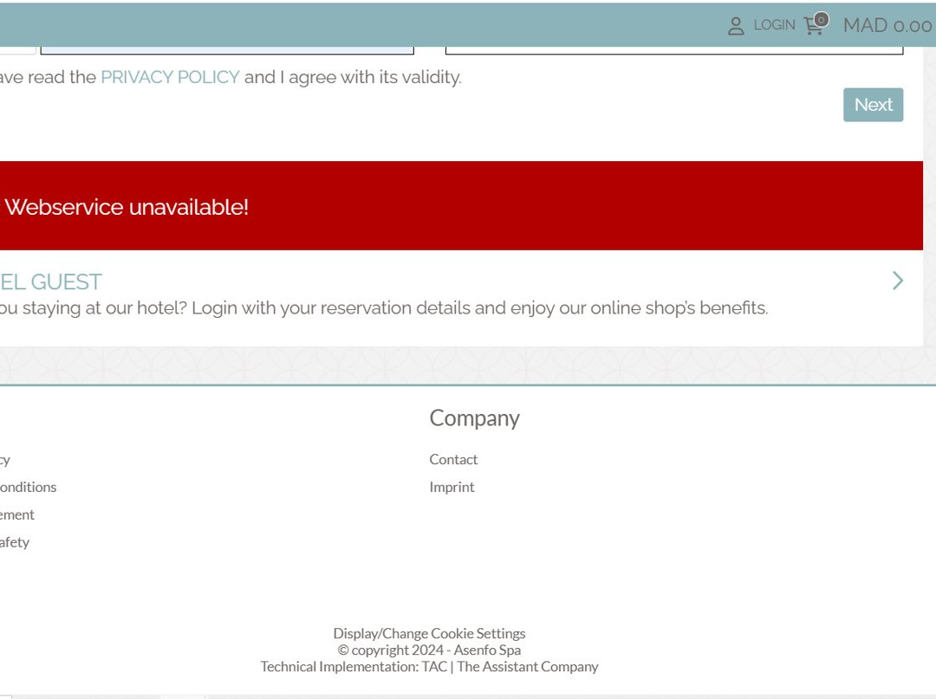Click the footer link ending in 'ement'

coord(17,515)
